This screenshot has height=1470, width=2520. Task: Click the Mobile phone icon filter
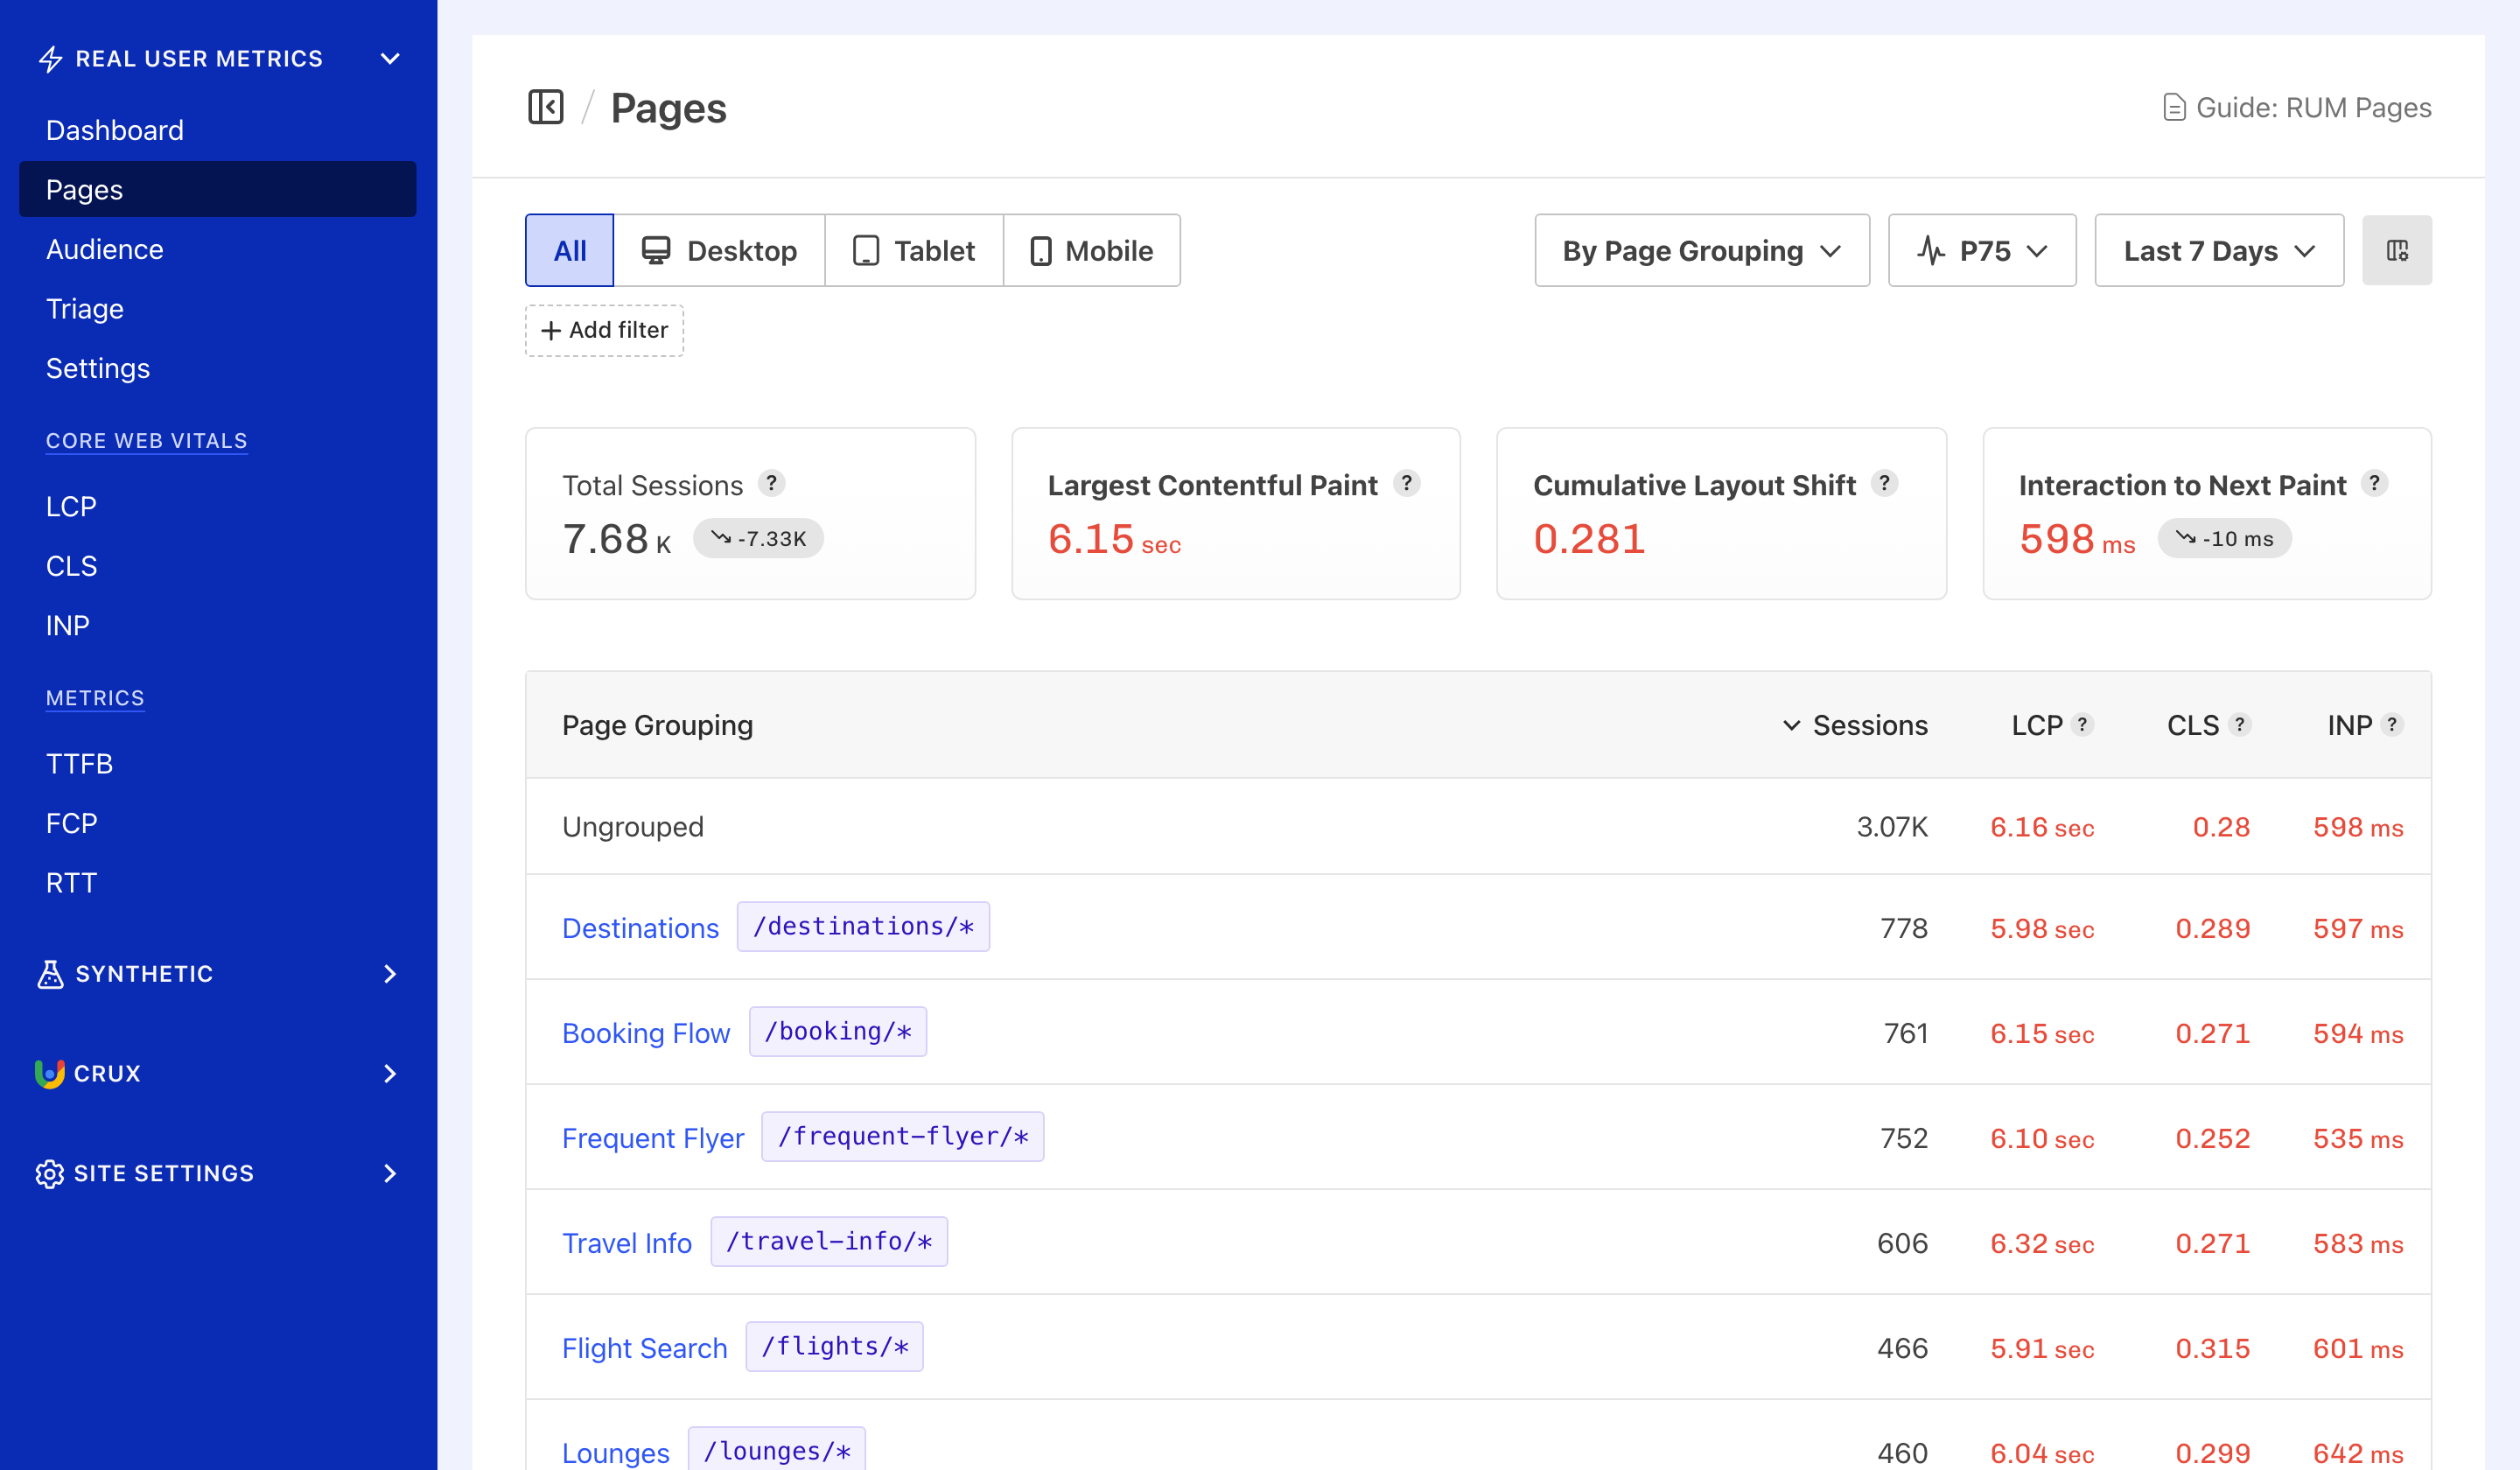click(1043, 250)
